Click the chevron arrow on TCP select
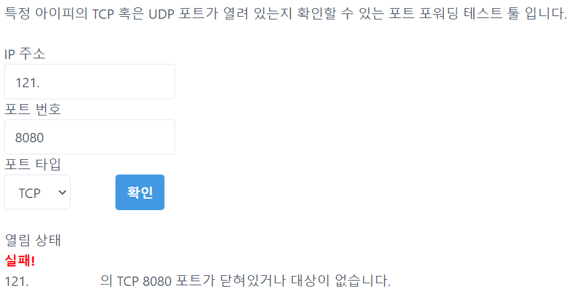The height and width of the screenshot is (294, 578). [x=62, y=193]
